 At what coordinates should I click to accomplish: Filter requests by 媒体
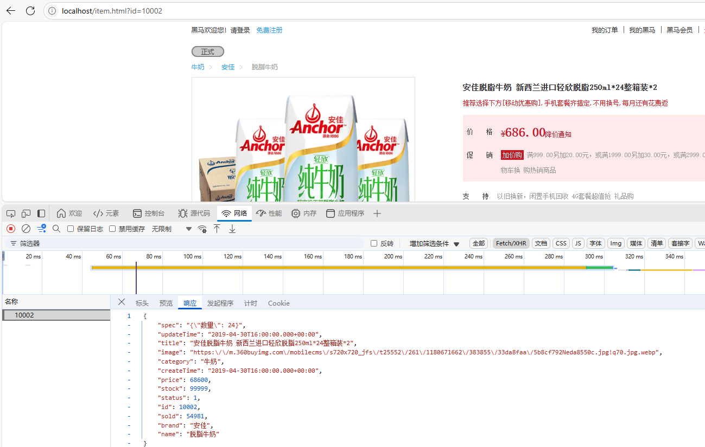click(x=636, y=244)
